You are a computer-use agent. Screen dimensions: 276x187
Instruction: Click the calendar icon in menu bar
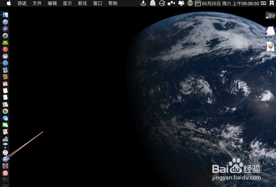198,3
